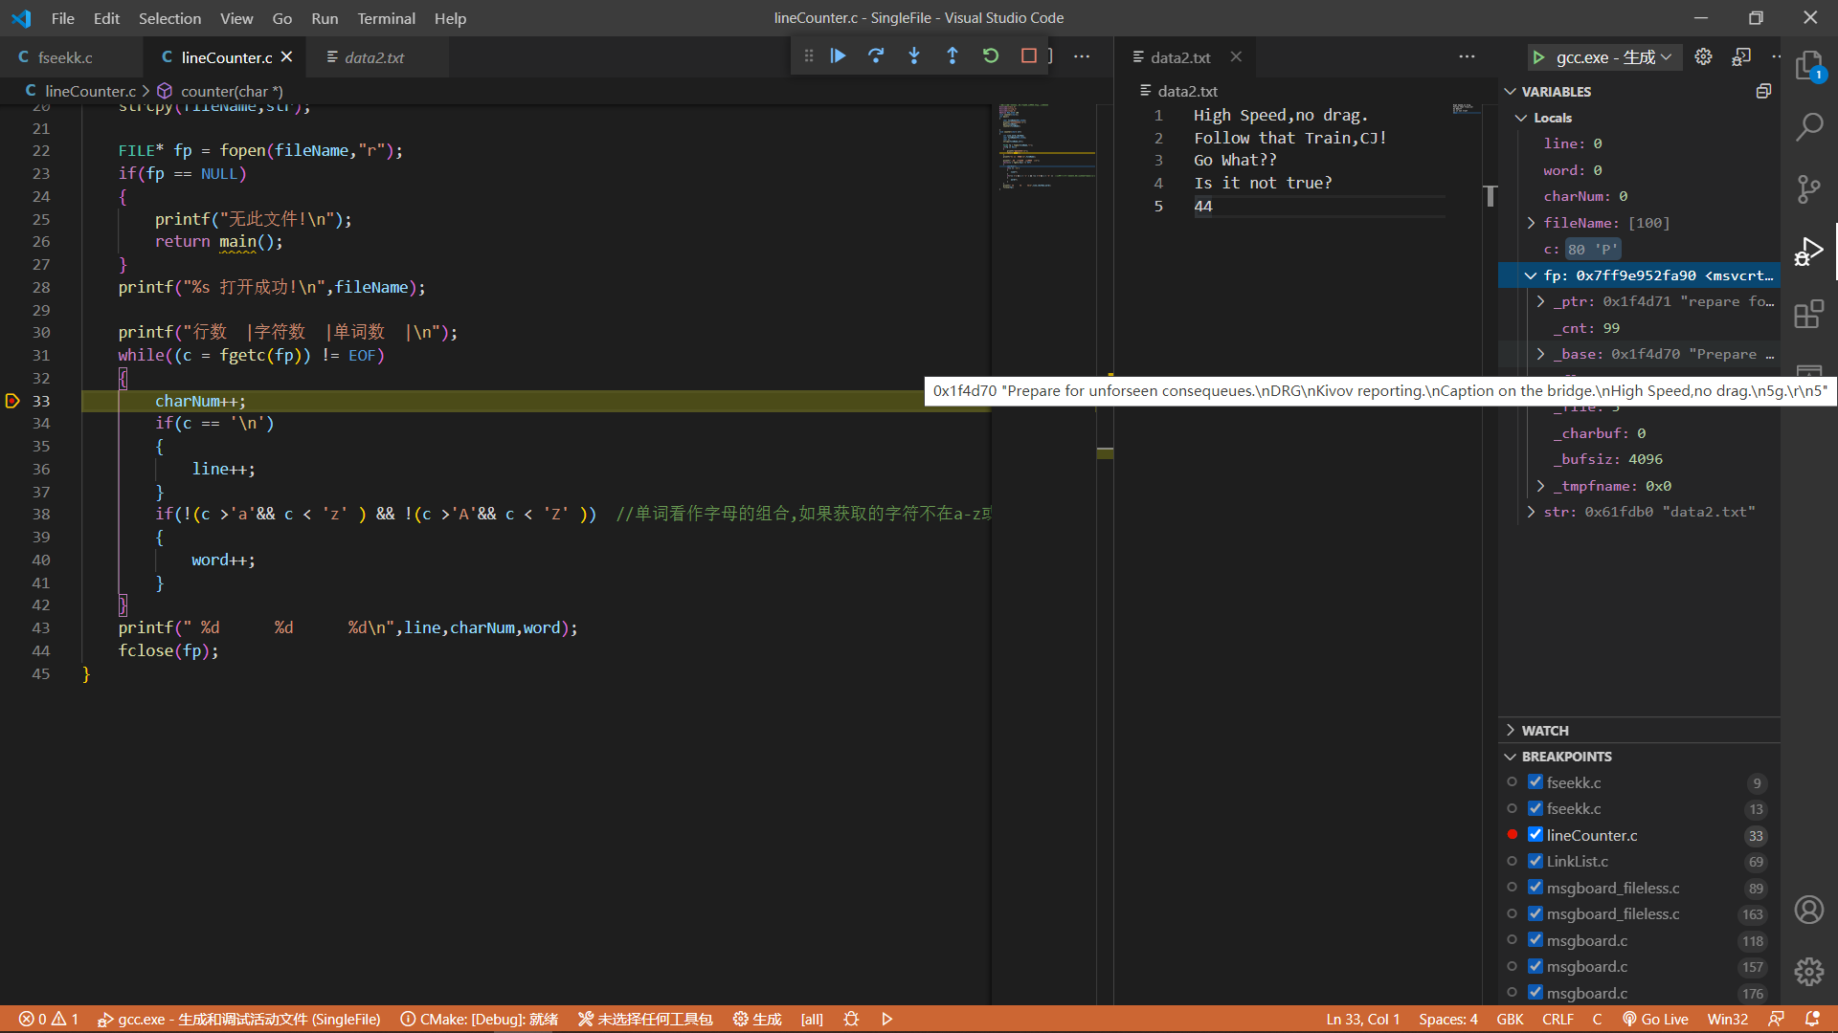Close the lineCounter.c tab
This screenshot has width=1838, height=1033.
pyautogui.click(x=286, y=57)
